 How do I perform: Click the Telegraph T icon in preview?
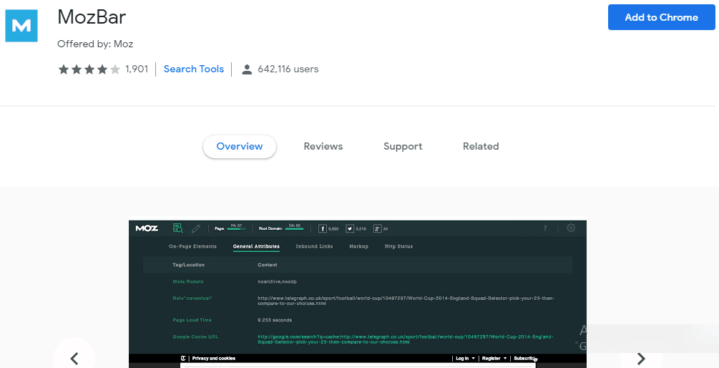tap(183, 359)
